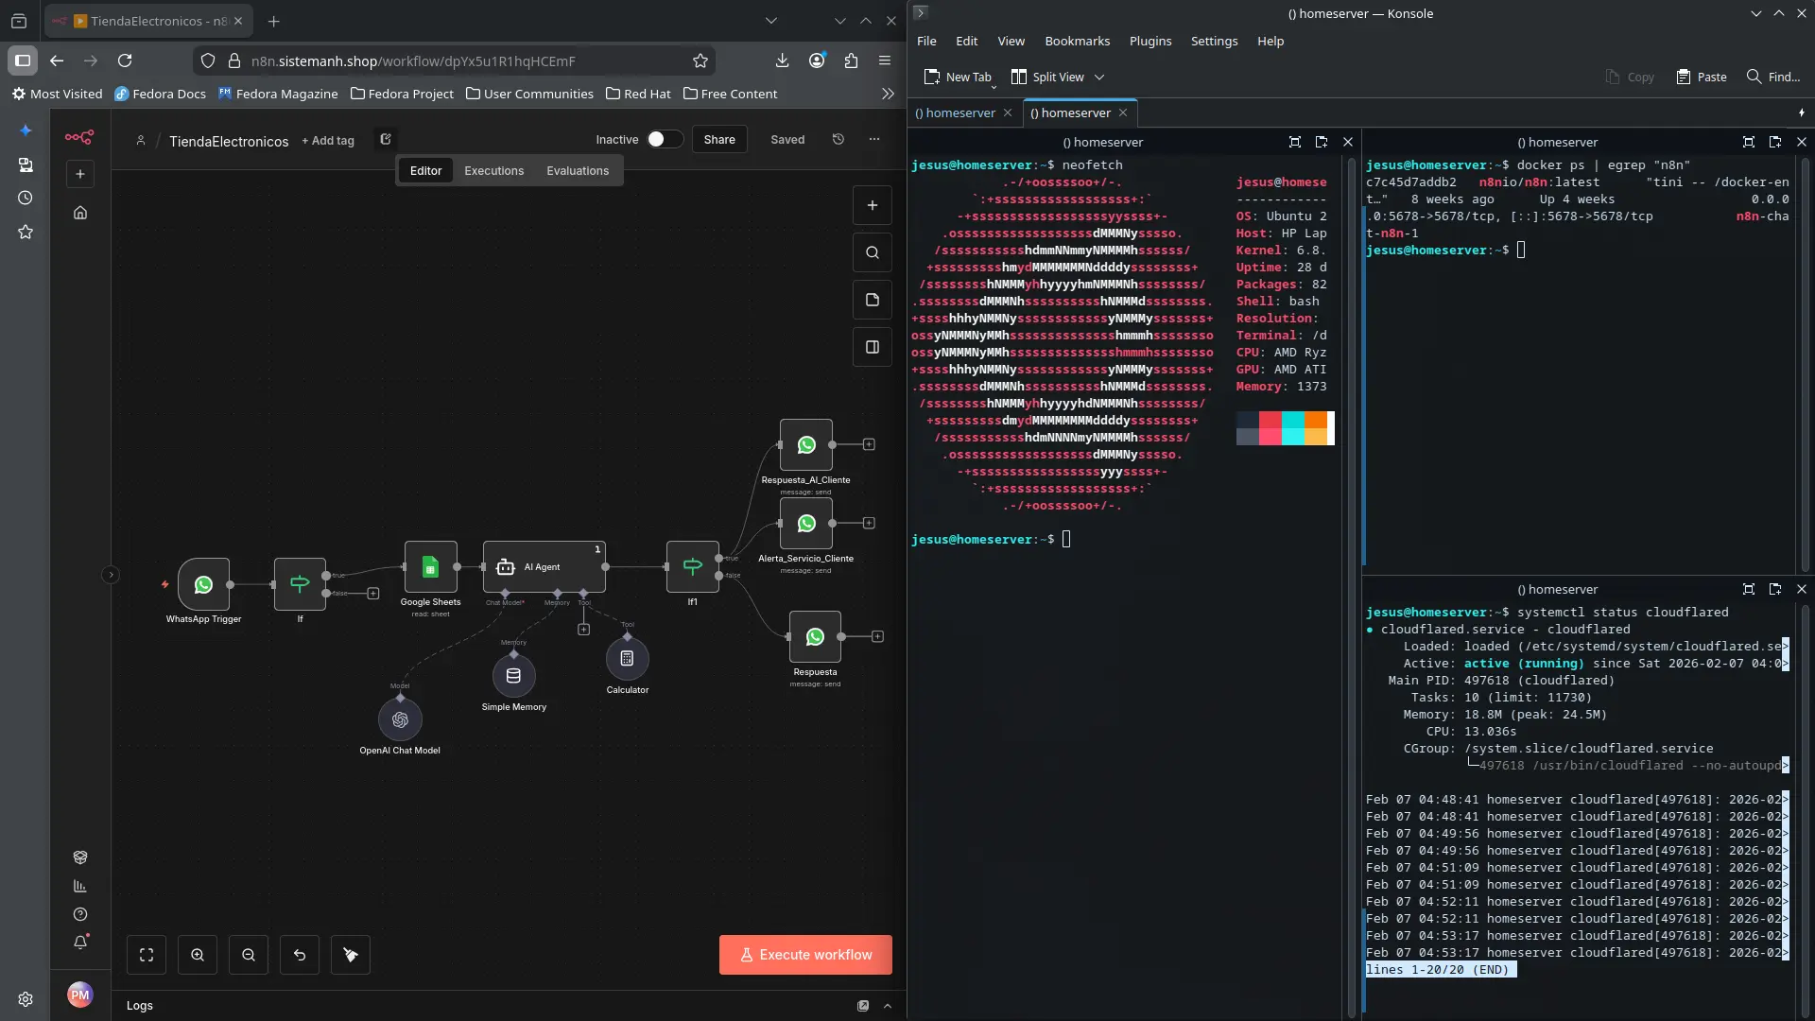Collapse the Logs panel with its chevron
Image resolution: width=1815 pixels, height=1021 pixels.
pos(888,1005)
